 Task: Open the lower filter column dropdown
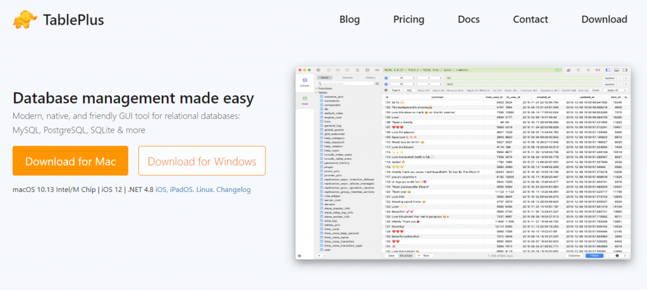click(402, 84)
